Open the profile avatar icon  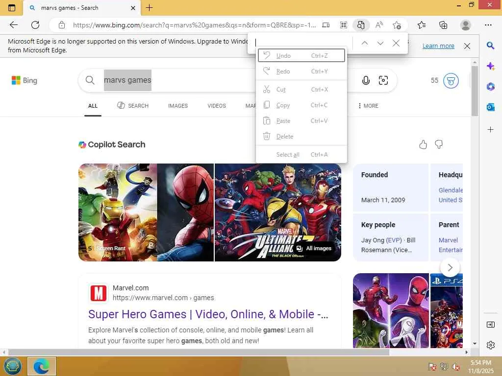[x=466, y=25]
